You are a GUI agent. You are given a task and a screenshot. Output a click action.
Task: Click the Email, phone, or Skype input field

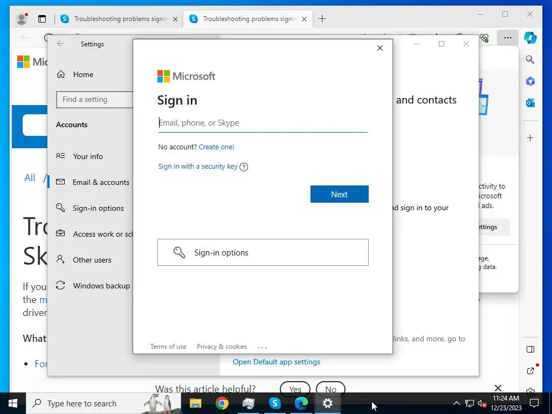pyautogui.click(x=263, y=123)
